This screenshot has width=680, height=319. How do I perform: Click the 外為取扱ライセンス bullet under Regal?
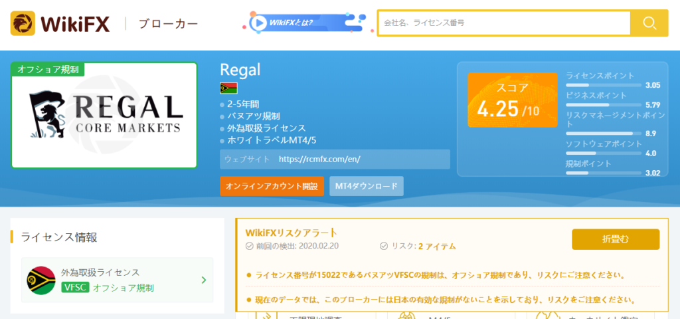pyautogui.click(x=267, y=128)
